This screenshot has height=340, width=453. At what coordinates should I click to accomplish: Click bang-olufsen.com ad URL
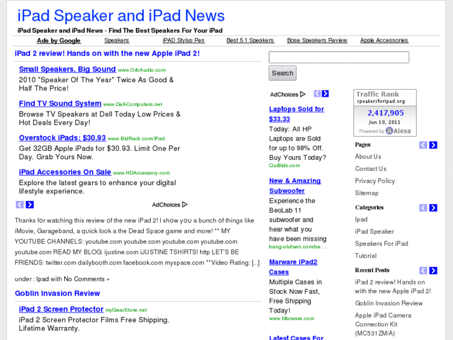(297, 247)
